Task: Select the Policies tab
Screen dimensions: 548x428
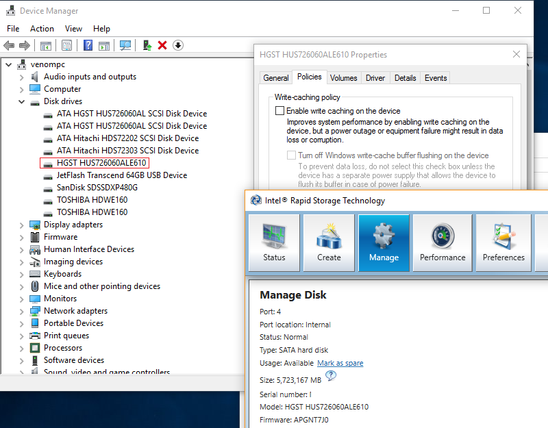Action: pos(310,77)
